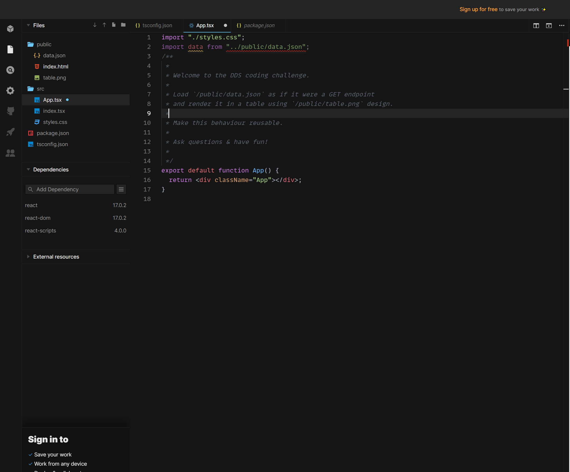Toggle split editor layout icon
Screen dimensions: 570x472
coord(536,26)
